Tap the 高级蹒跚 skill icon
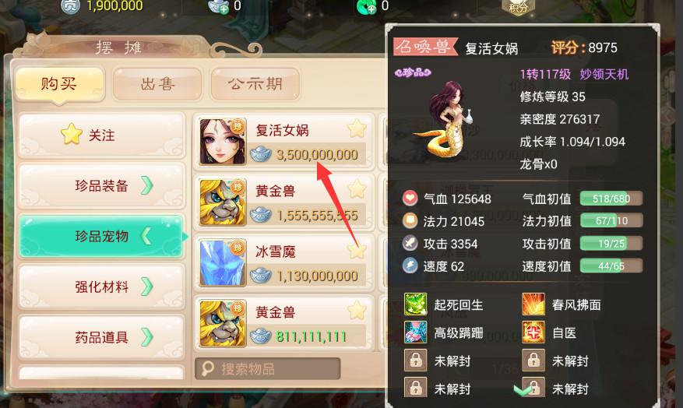 pos(416,332)
